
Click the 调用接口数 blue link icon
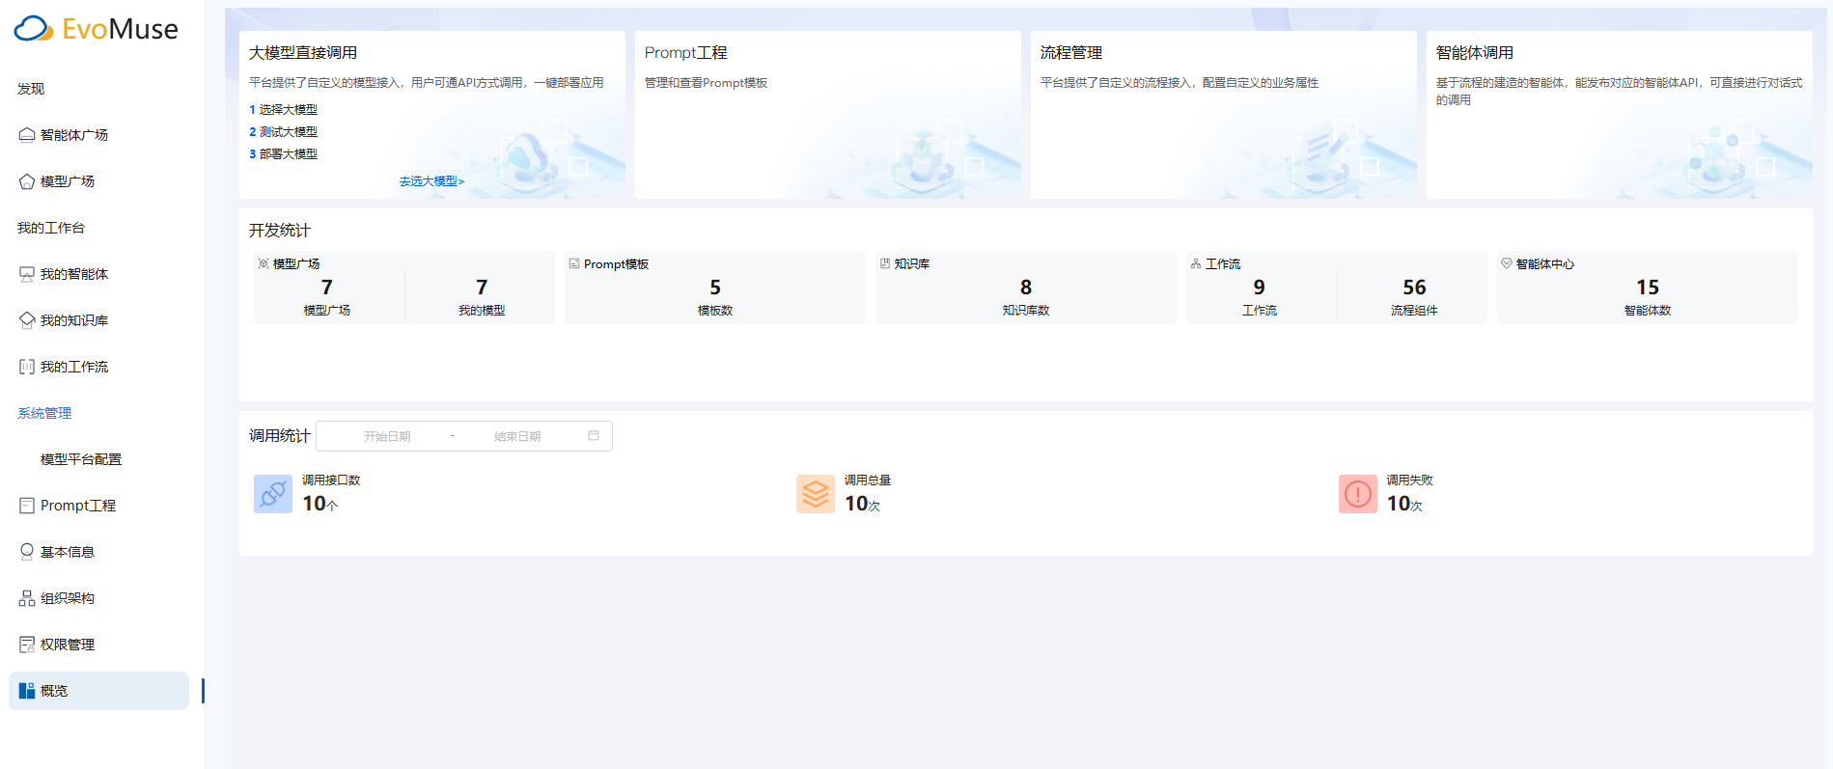coord(273,494)
